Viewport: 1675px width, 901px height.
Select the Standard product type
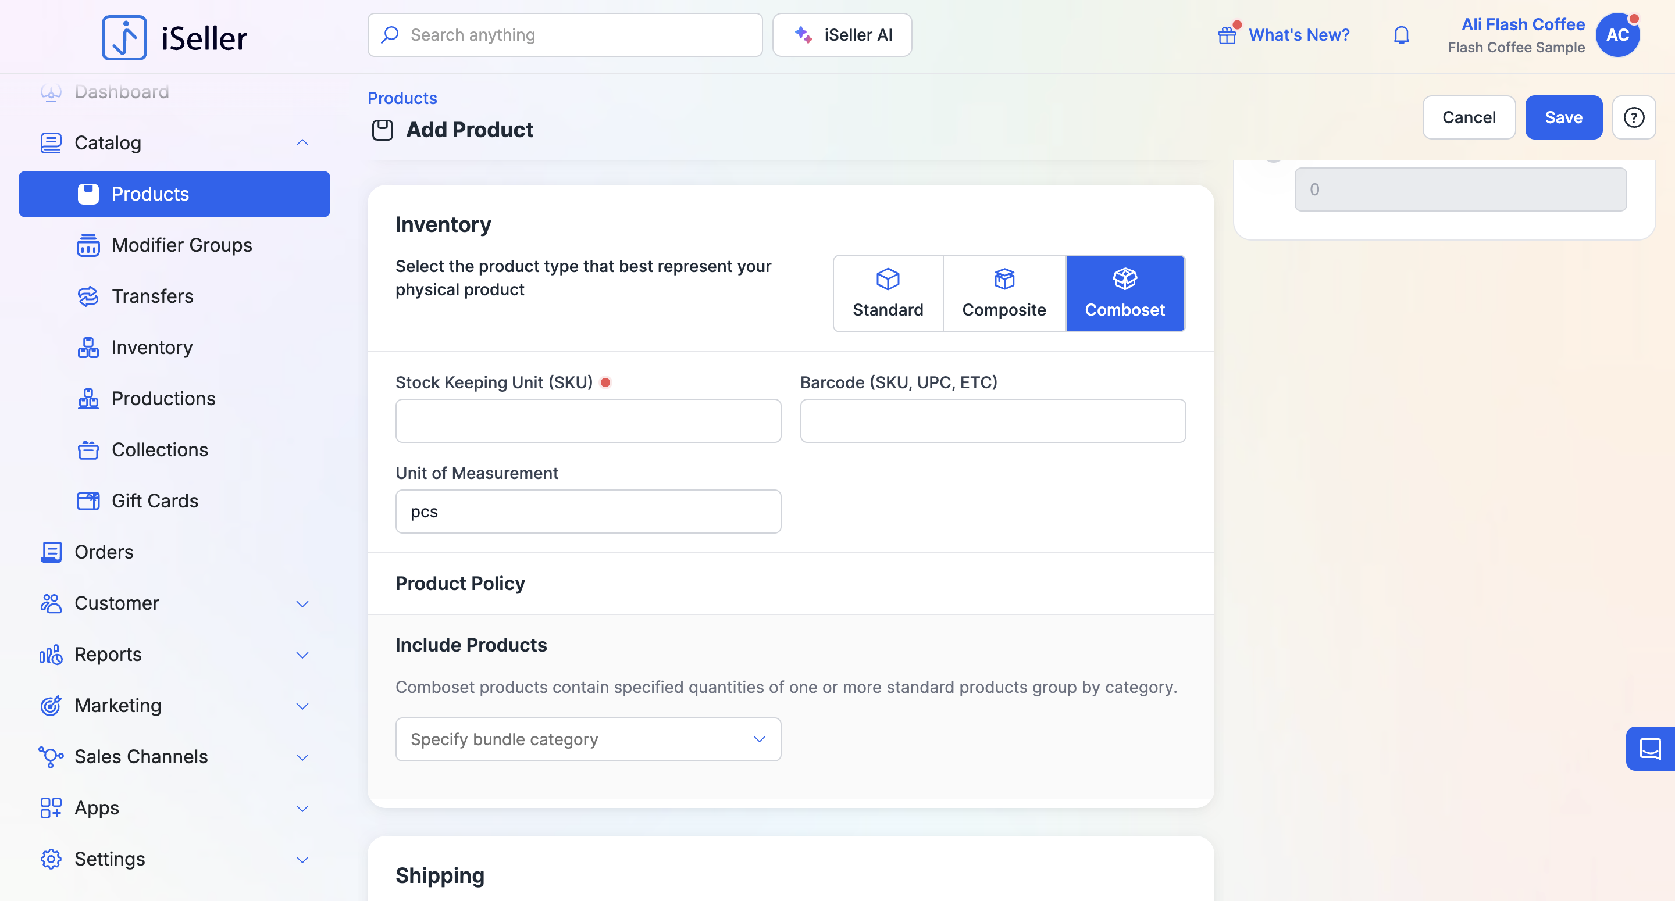888,293
